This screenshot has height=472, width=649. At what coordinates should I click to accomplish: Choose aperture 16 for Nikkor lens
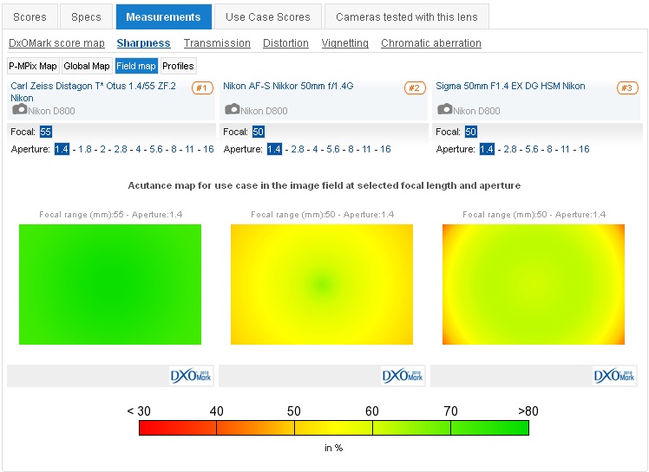385,149
